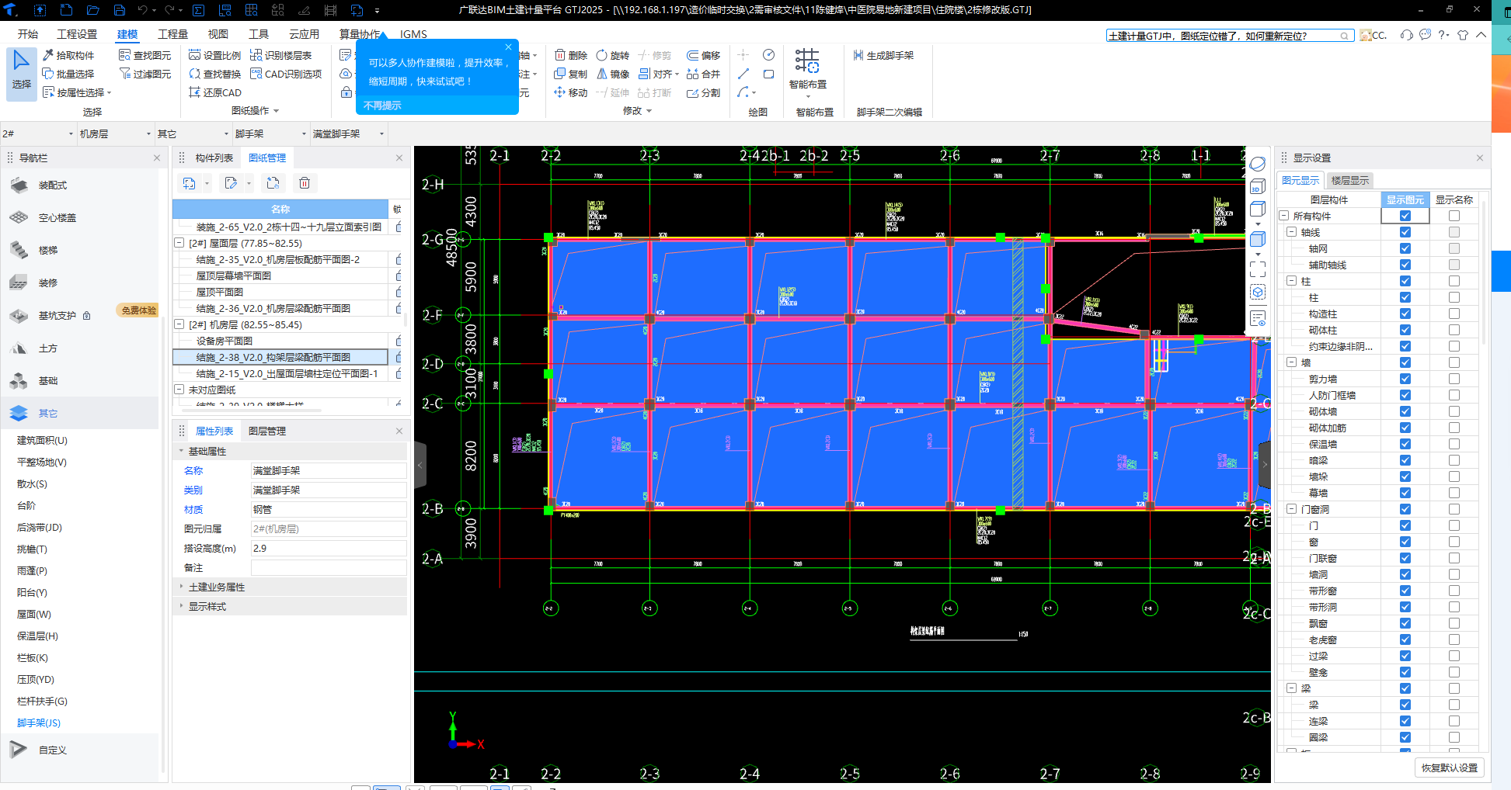1511x790 pixels.
Task: Select 建筑面积(U) in the navigation list
Action: click(42, 440)
